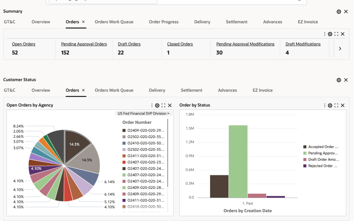Maximize the Summary orders tile panel
This screenshot has width=354, height=221.
point(336,34)
